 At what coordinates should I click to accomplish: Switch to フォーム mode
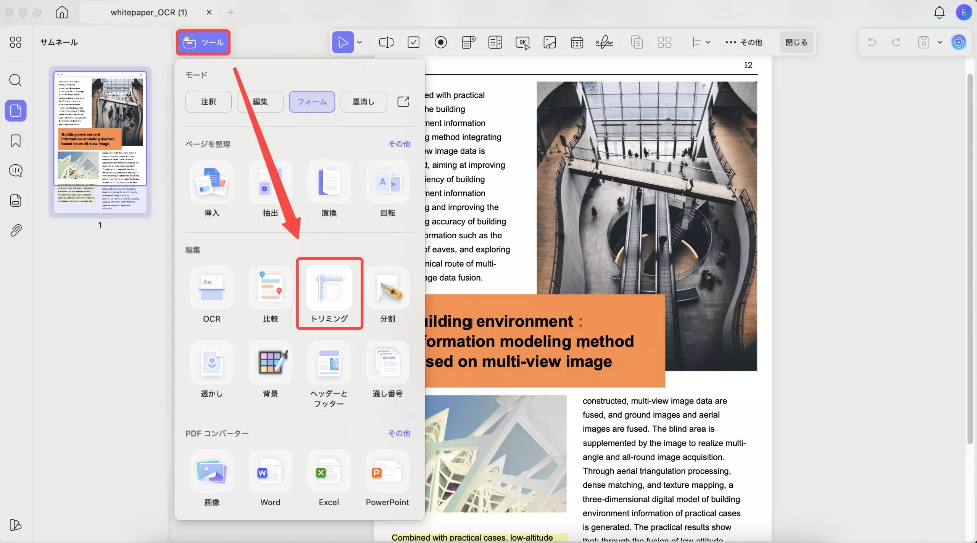pos(312,102)
